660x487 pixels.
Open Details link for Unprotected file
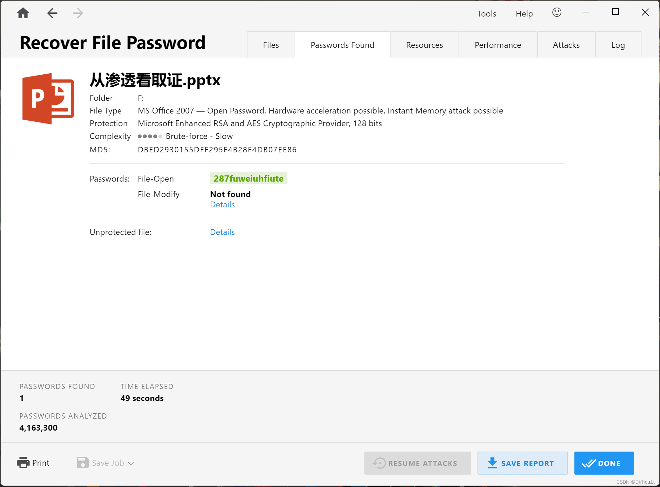(x=222, y=232)
